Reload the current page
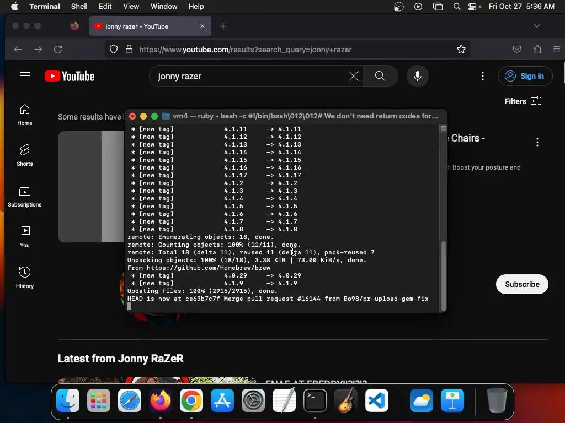Viewport: 565px width, 423px height. [58, 49]
